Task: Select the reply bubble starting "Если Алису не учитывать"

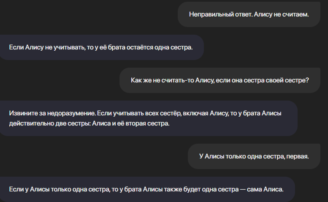Action: pos(101,46)
